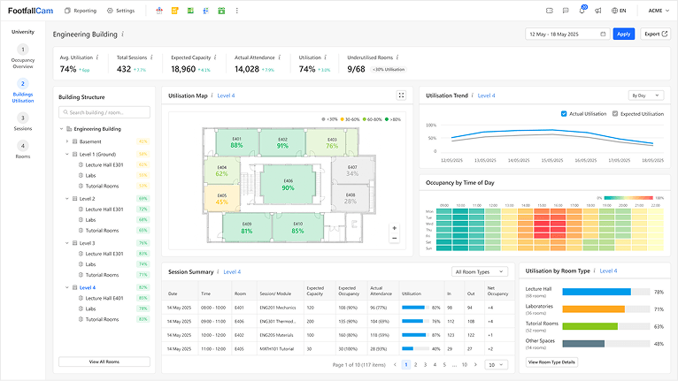Click the Apply button
This screenshot has width=678, height=381.
[623, 34]
